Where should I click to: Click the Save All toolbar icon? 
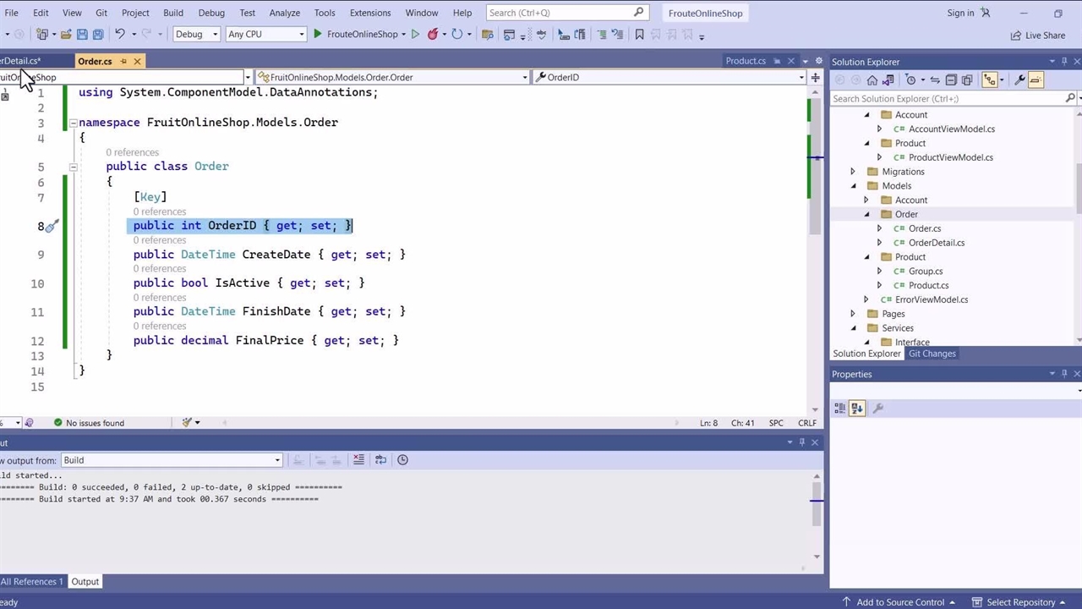98,35
